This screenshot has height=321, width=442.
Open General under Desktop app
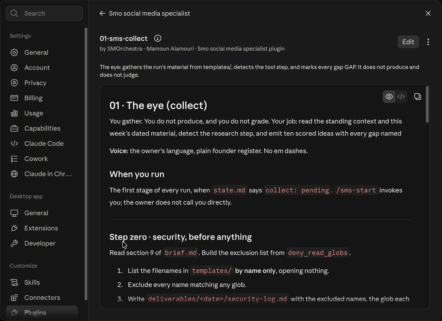(x=42, y=213)
